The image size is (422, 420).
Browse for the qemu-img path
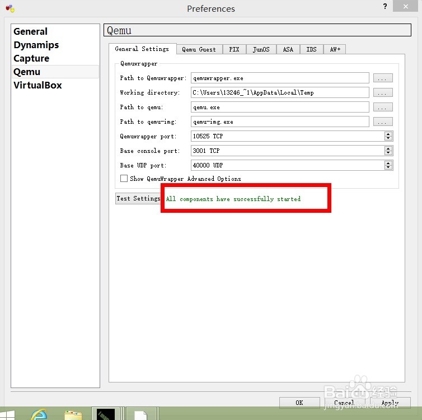(383, 122)
